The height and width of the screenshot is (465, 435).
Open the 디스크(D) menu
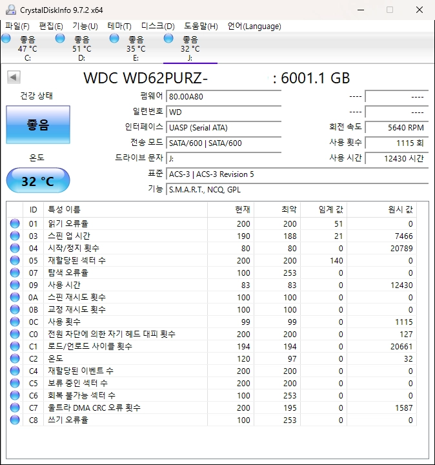(158, 26)
